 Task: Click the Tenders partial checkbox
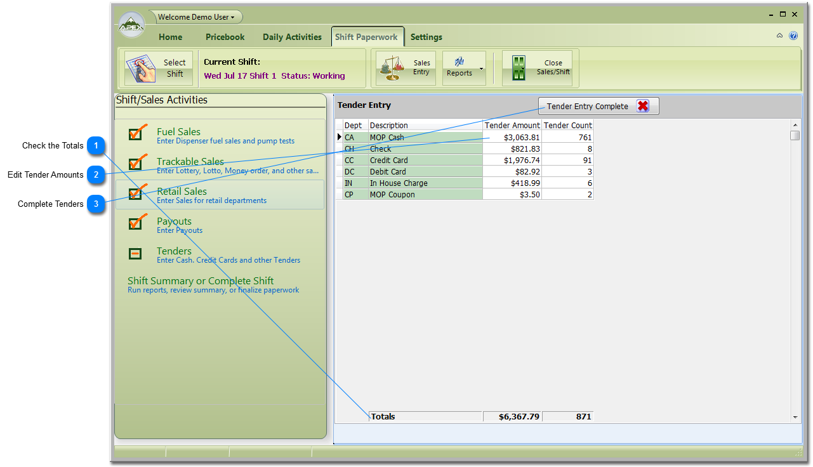(135, 254)
